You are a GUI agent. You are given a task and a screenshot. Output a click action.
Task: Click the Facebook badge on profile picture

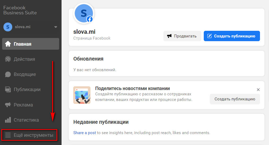(90, 19)
